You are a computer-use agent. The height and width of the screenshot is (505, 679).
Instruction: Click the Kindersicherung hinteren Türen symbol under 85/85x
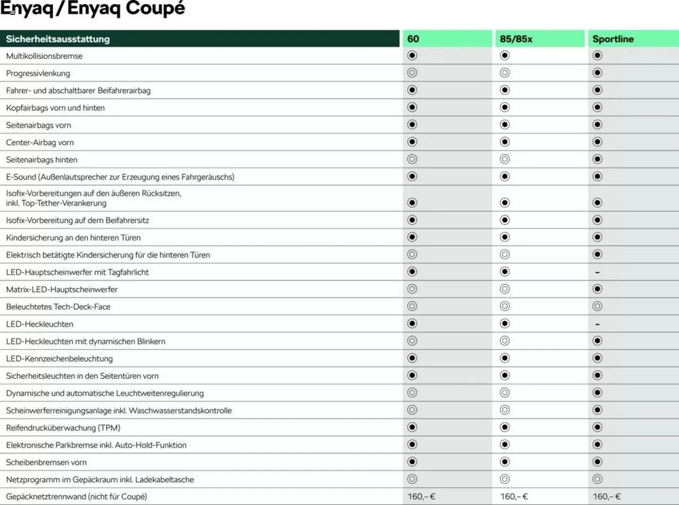point(505,237)
